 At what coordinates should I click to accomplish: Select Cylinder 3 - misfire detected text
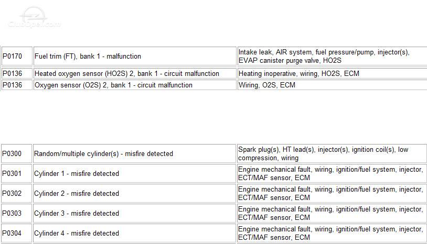pyautogui.click(x=77, y=213)
